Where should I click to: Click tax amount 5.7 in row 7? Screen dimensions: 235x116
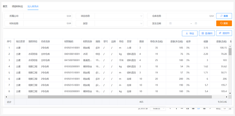click(206, 85)
